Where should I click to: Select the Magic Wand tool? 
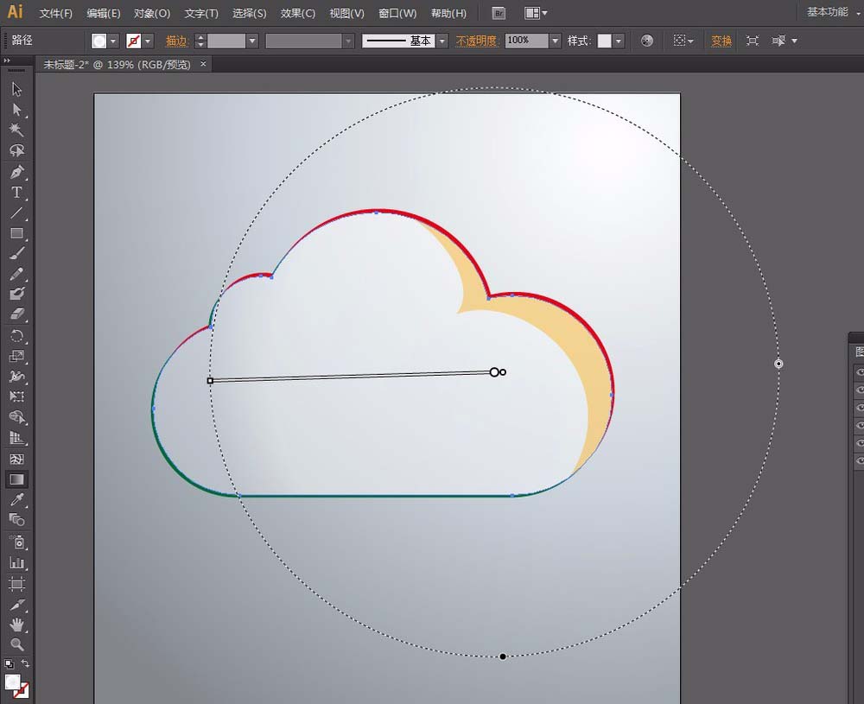click(x=16, y=130)
